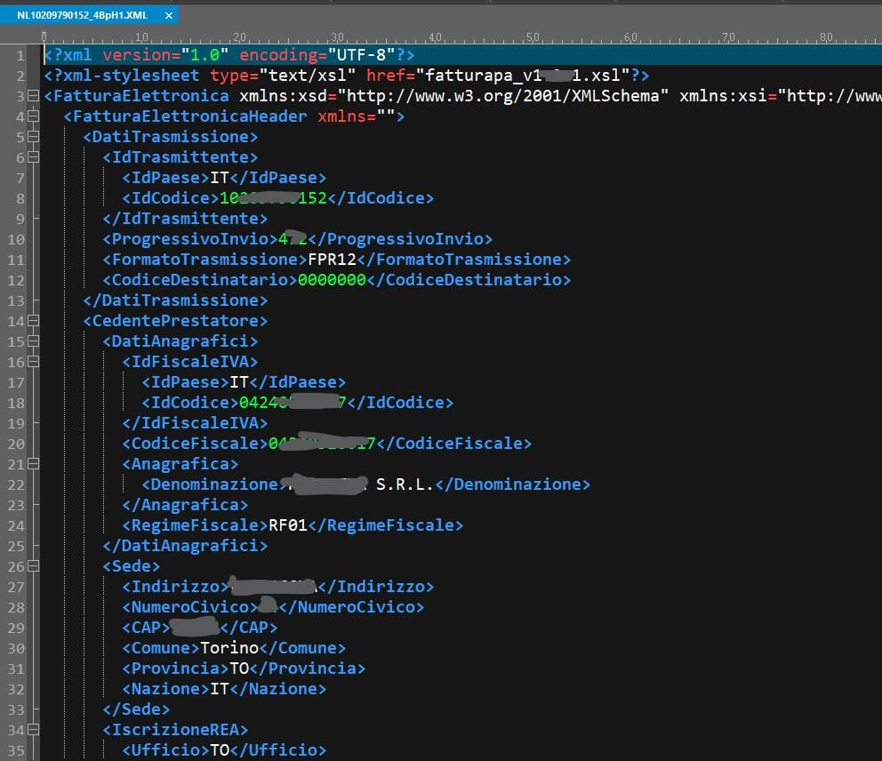Click line number 10 in the gutter
The height and width of the screenshot is (761, 882).
(x=16, y=239)
